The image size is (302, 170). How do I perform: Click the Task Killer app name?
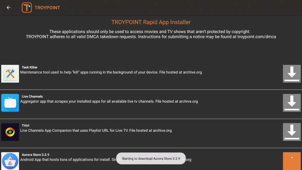pos(29,67)
